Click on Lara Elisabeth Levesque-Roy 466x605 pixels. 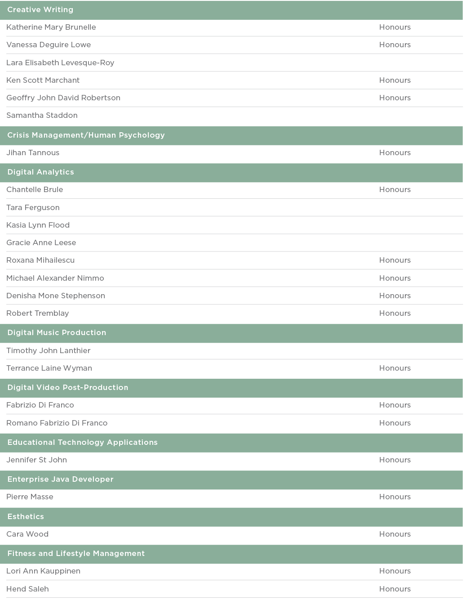point(60,63)
